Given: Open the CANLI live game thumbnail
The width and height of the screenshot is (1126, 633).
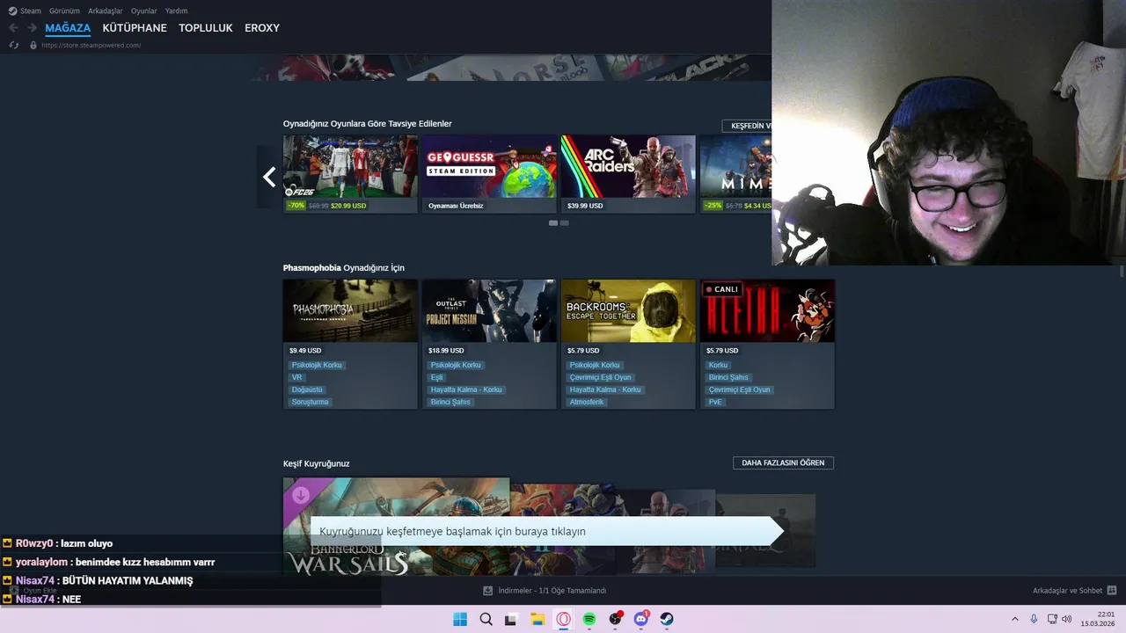Looking at the screenshot, I should pyautogui.click(x=767, y=310).
